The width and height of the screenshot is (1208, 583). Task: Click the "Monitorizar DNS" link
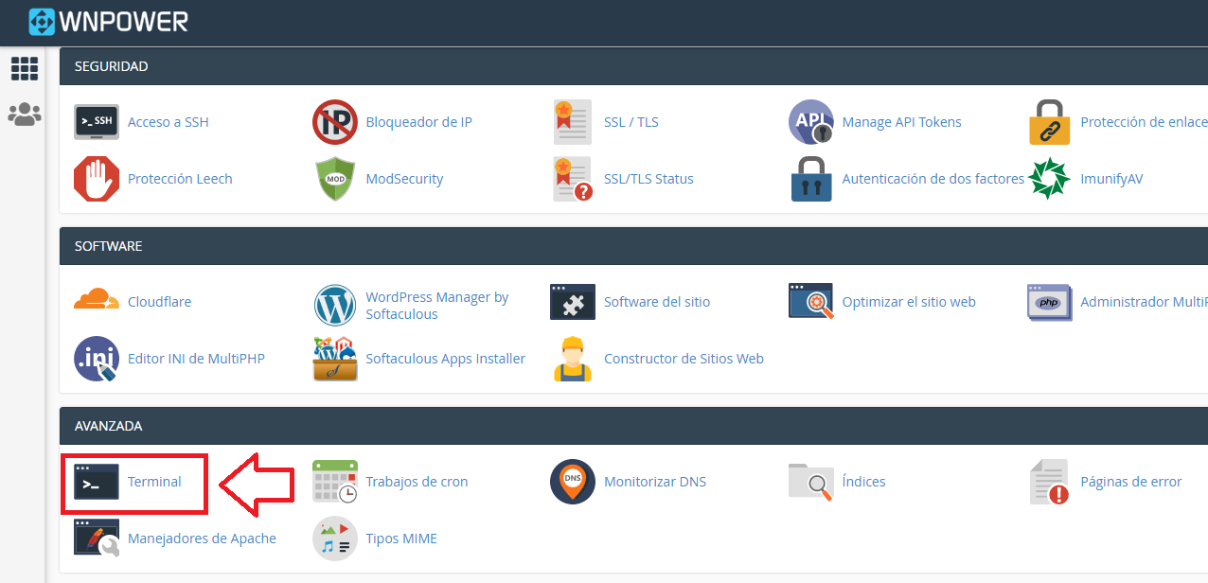(654, 481)
